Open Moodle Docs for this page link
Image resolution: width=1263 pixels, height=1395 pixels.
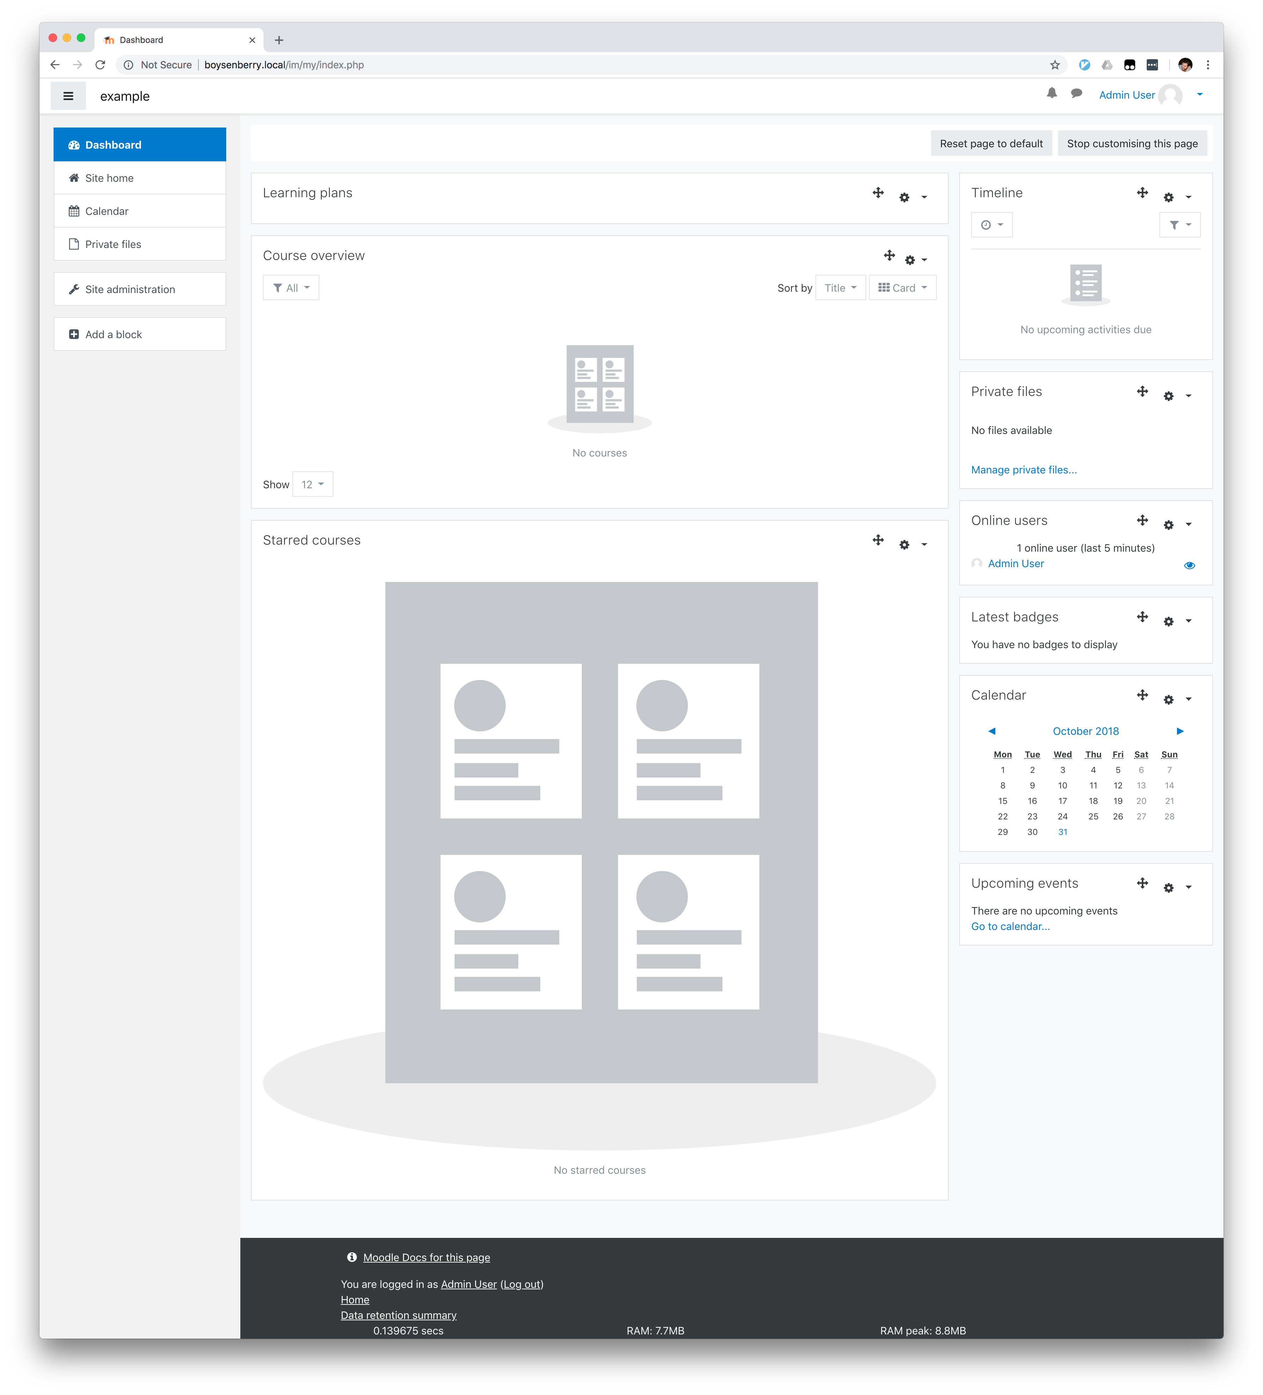(x=426, y=1257)
